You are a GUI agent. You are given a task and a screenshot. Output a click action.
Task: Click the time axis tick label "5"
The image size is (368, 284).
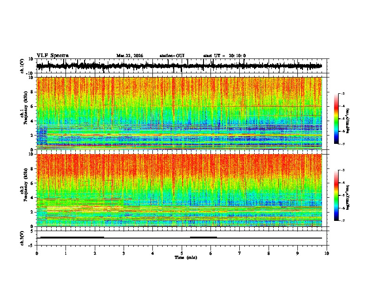pyautogui.click(x=182, y=253)
